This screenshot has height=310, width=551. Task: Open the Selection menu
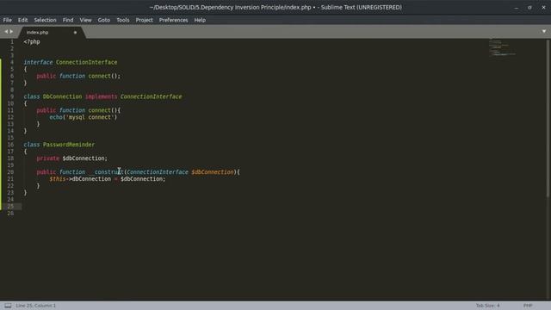click(45, 20)
